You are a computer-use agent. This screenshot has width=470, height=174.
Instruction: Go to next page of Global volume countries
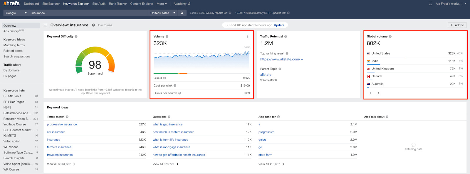click(379, 93)
